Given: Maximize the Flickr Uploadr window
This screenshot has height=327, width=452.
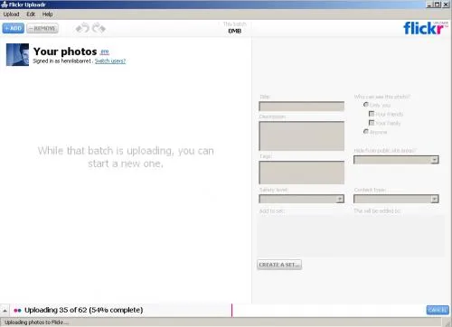Looking at the screenshot, I should pyautogui.click(x=438, y=5).
